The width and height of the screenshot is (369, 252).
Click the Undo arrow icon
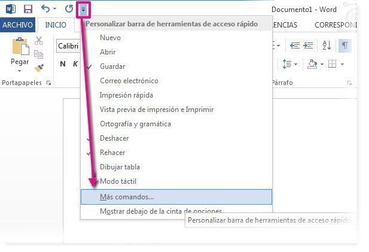pos(45,9)
